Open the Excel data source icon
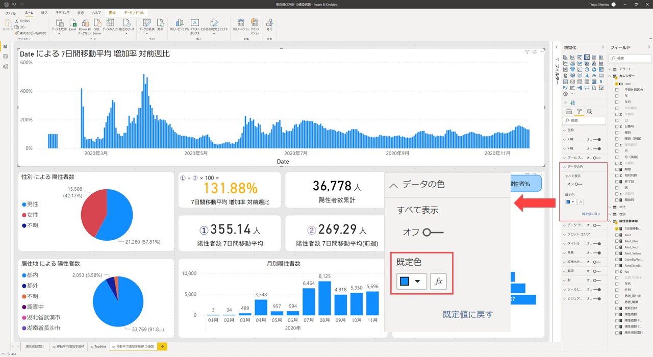Screen dimensions: 653x357 point(72,23)
